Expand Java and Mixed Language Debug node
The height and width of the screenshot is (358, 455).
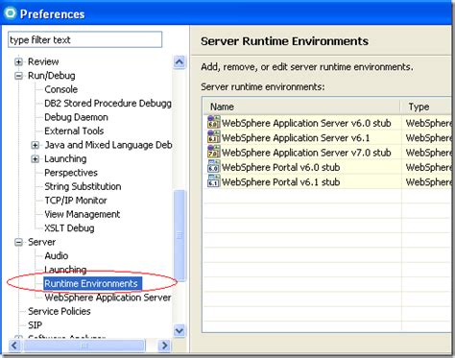(x=36, y=145)
